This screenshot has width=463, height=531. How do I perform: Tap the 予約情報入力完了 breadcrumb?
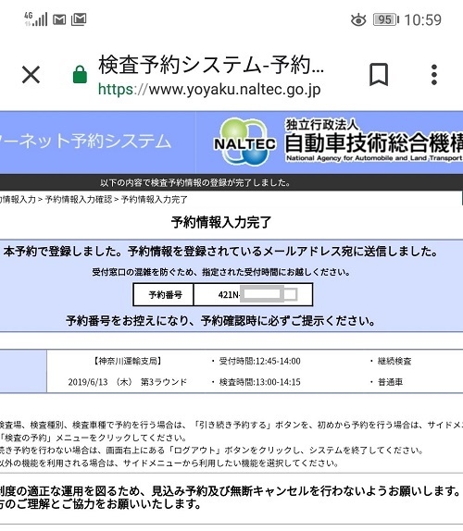(x=154, y=200)
